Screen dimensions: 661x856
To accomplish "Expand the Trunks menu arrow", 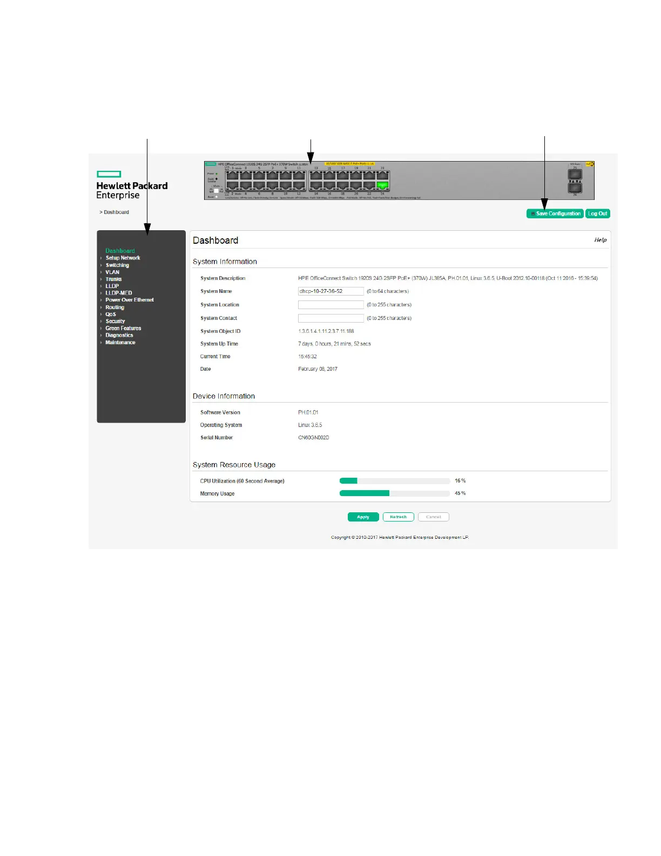I will (x=101, y=279).
